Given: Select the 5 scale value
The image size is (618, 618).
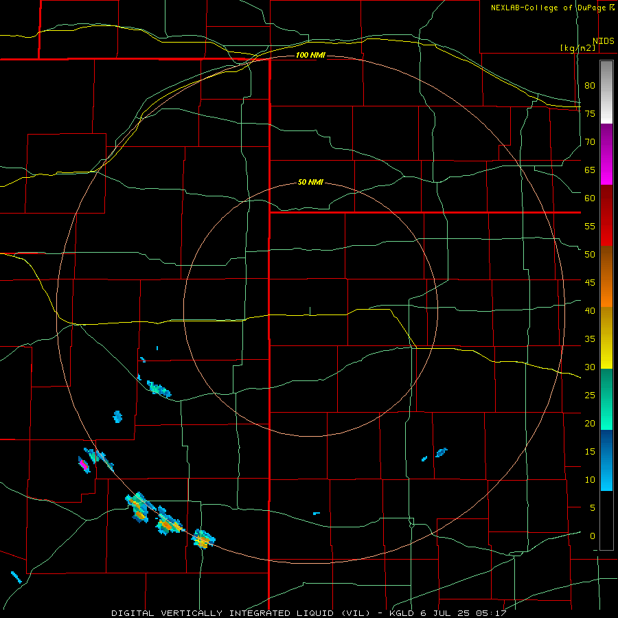Looking at the screenshot, I should pos(593,508).
